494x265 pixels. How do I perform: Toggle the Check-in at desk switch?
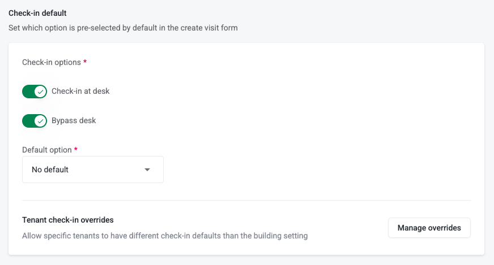[35, 92]
